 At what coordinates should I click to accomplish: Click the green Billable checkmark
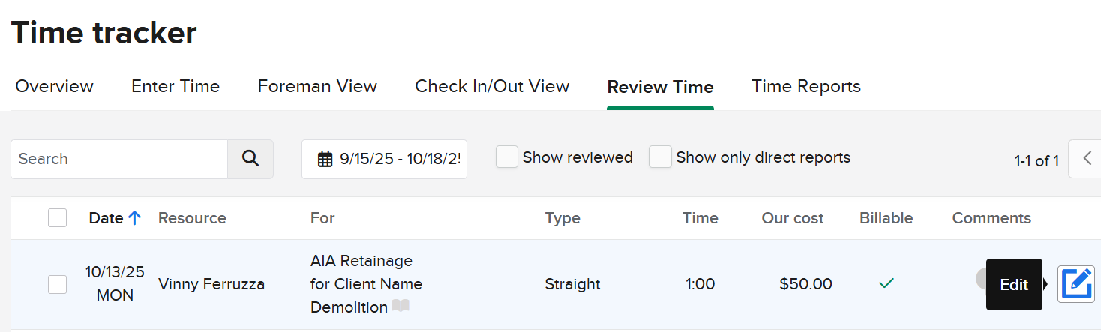tap(886, 283)
